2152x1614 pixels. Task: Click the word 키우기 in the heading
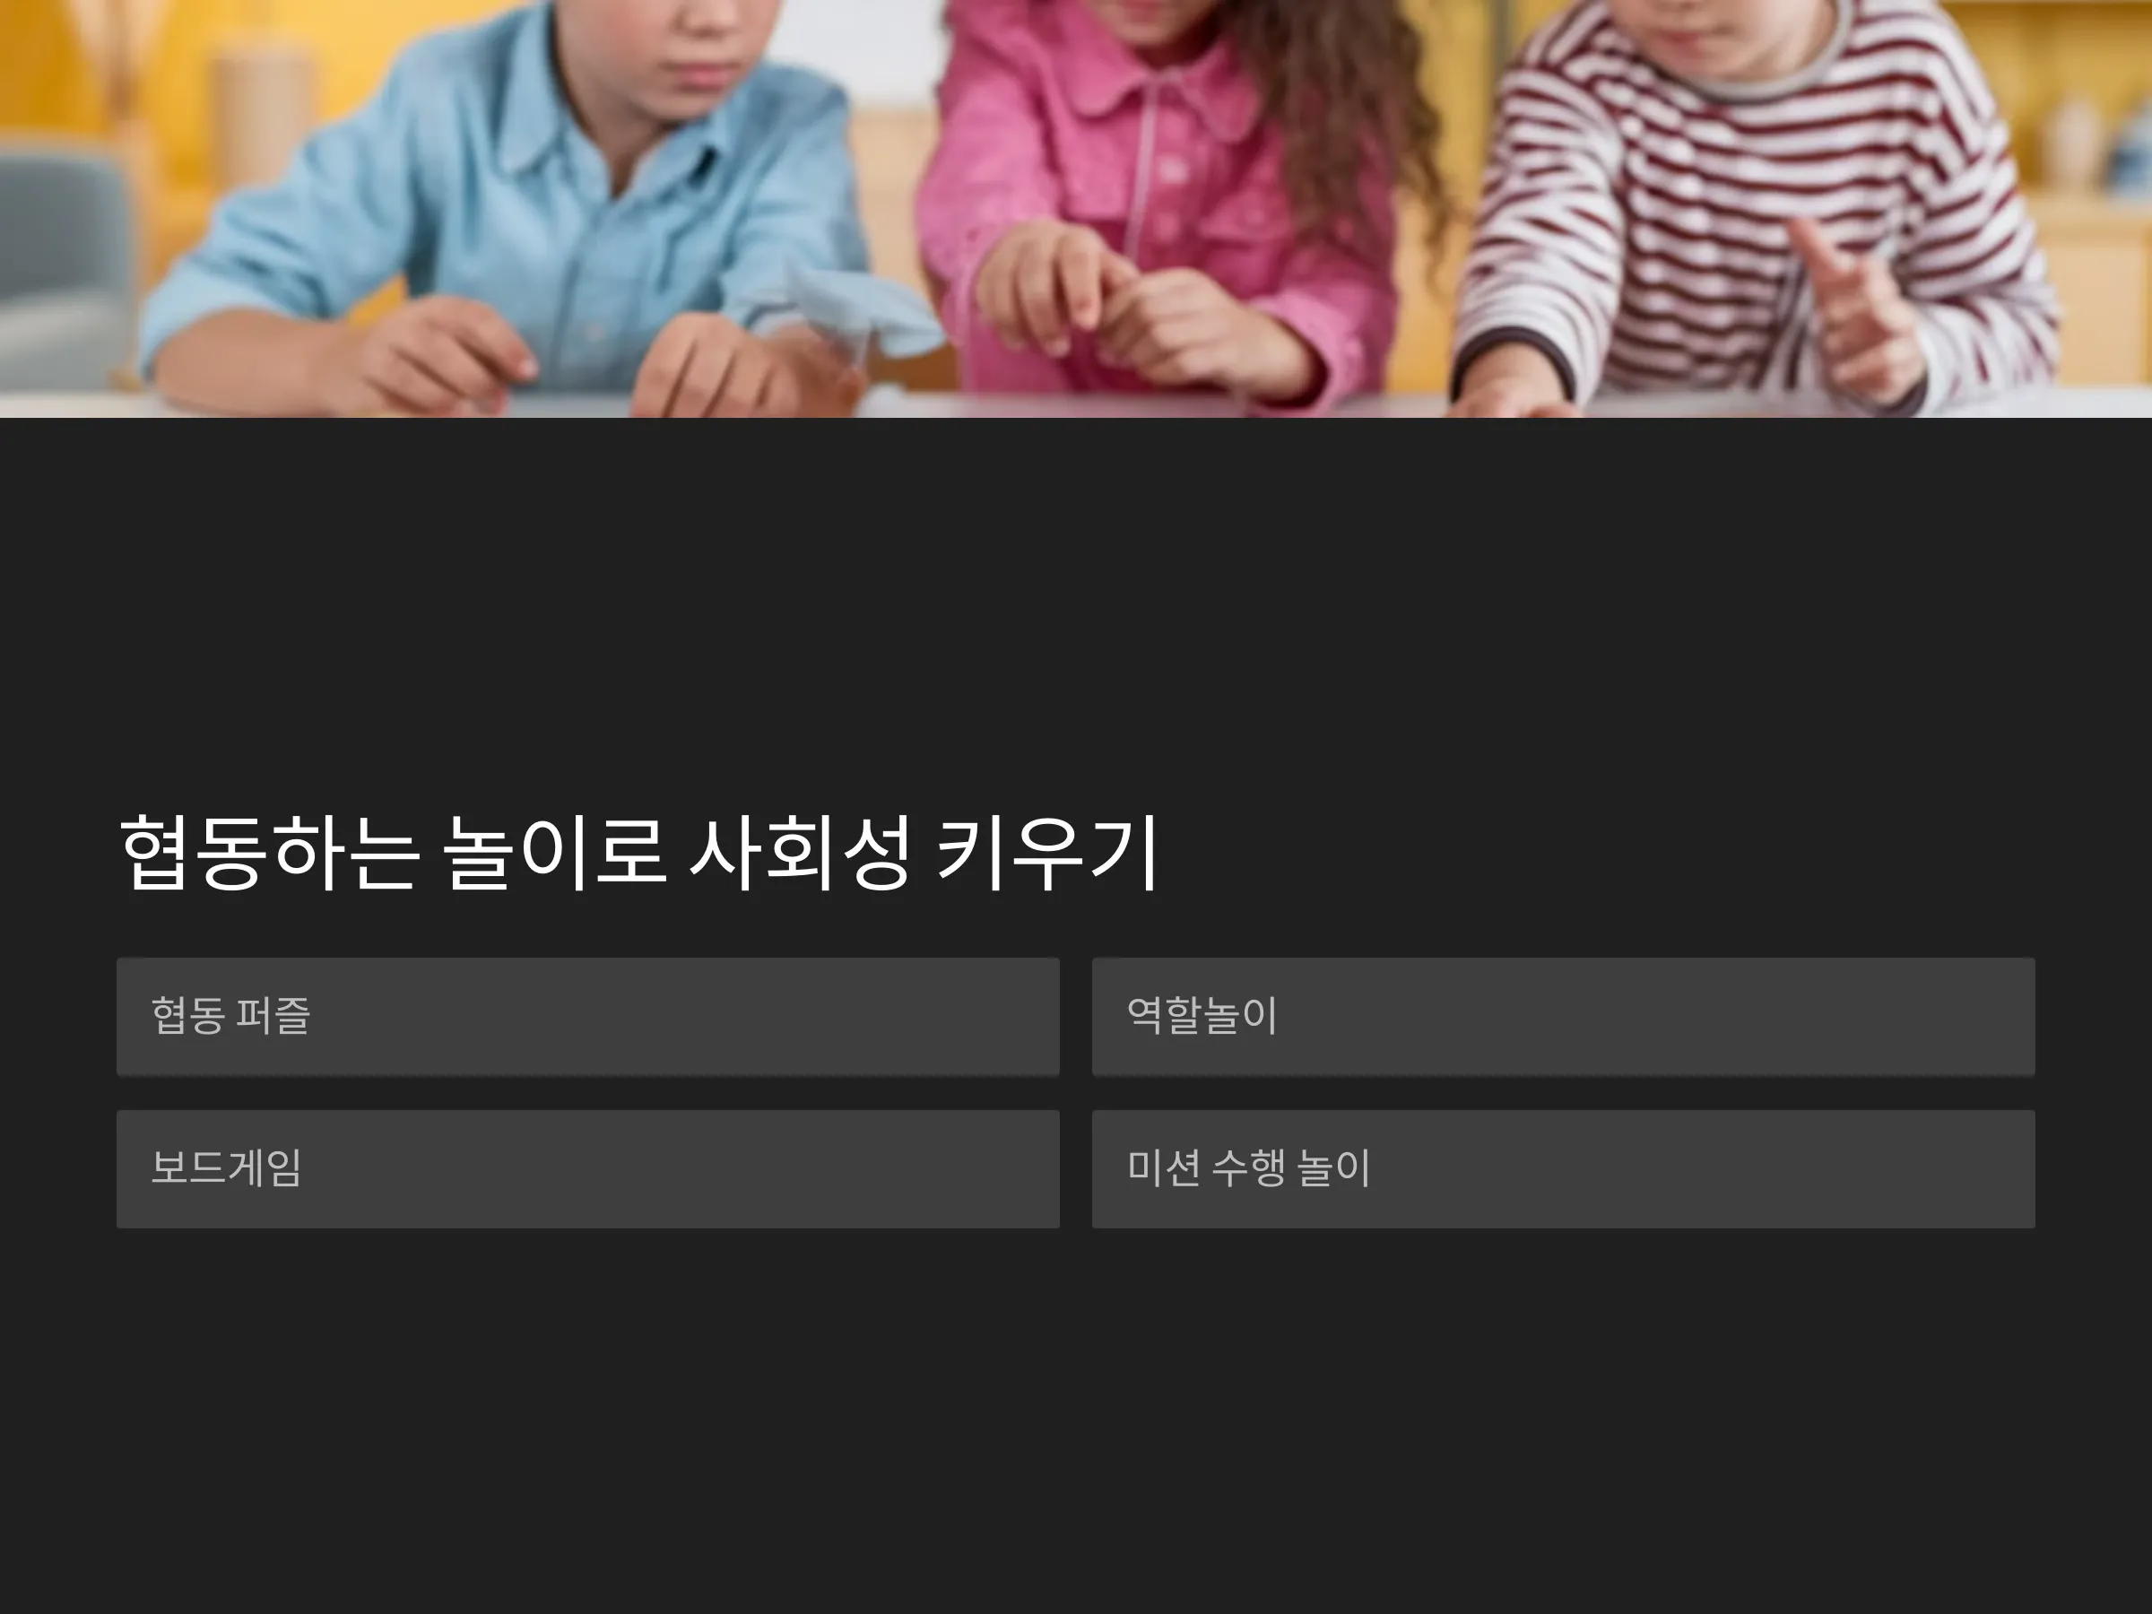pyautogui.click(x=1046, y=854)
